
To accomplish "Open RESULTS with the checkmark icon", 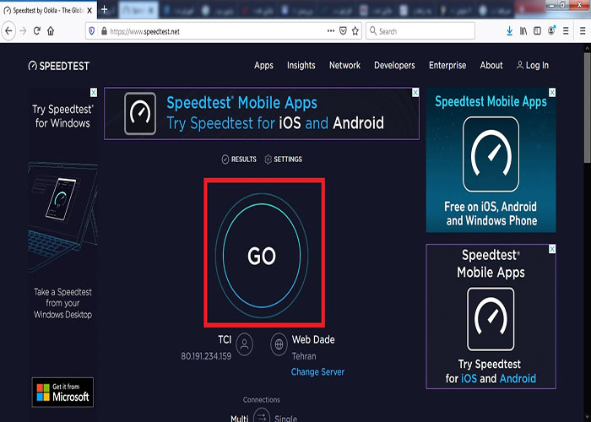I will (x=239, y=160).
